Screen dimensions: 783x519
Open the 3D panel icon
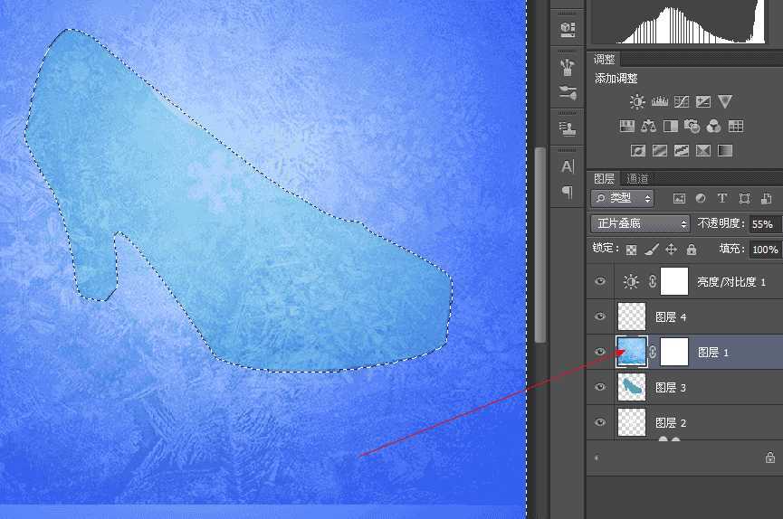[x=568, y=28]
